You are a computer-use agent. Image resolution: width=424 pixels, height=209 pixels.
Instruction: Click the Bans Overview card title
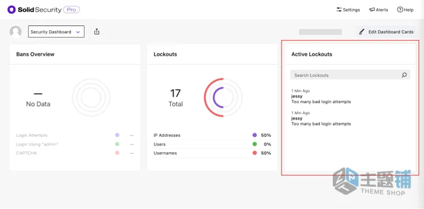(35, 54)
